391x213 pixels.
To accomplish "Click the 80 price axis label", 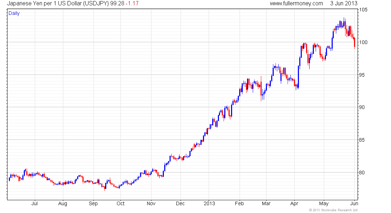I will (362, 173).
